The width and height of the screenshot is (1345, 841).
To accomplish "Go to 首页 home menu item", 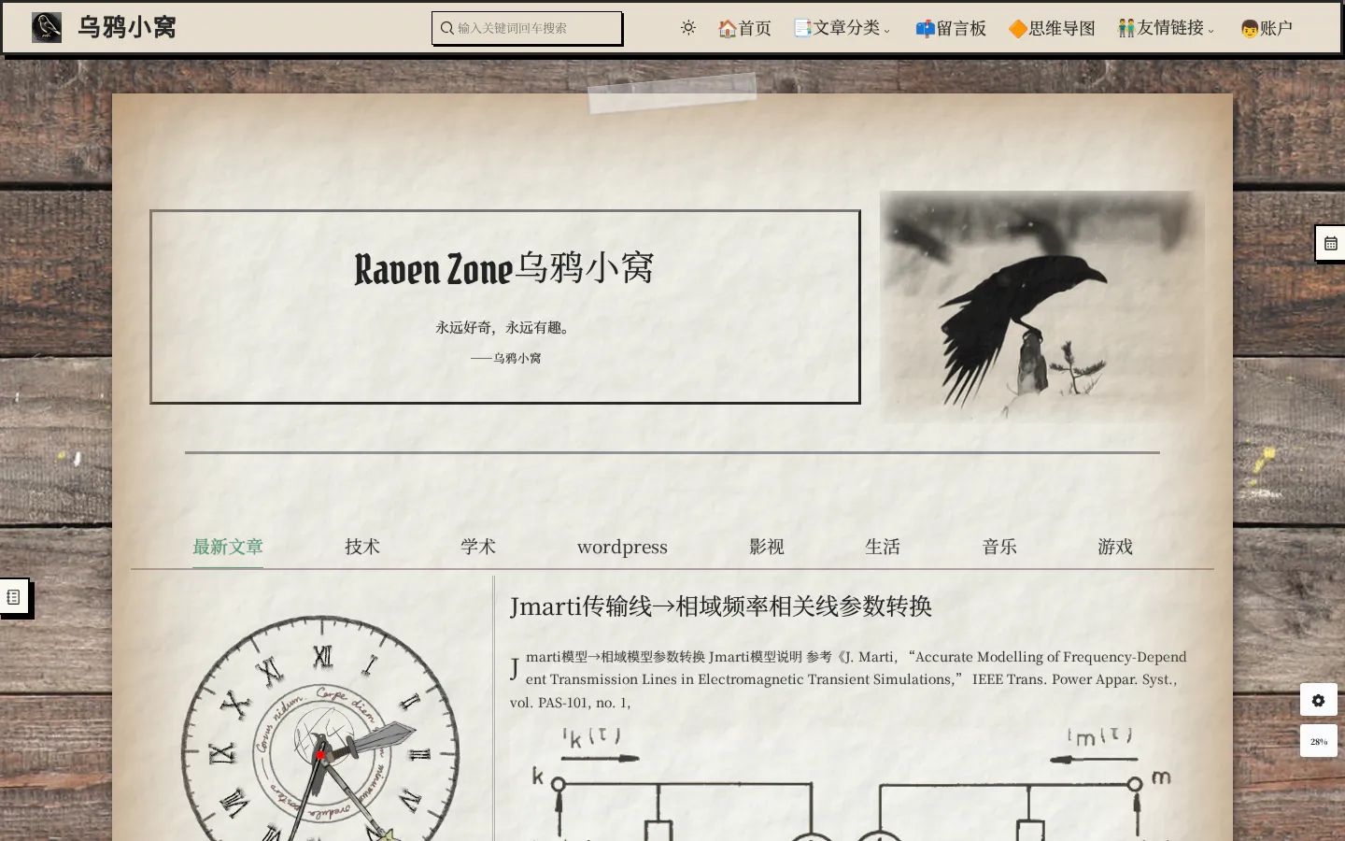I will (x=744, y=28).
